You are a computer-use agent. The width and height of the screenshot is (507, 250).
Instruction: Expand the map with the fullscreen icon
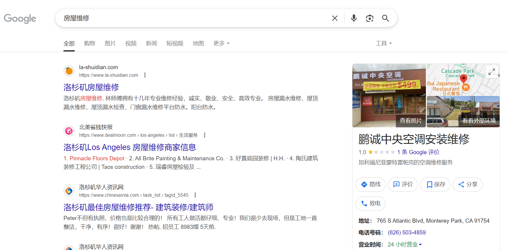492,71
